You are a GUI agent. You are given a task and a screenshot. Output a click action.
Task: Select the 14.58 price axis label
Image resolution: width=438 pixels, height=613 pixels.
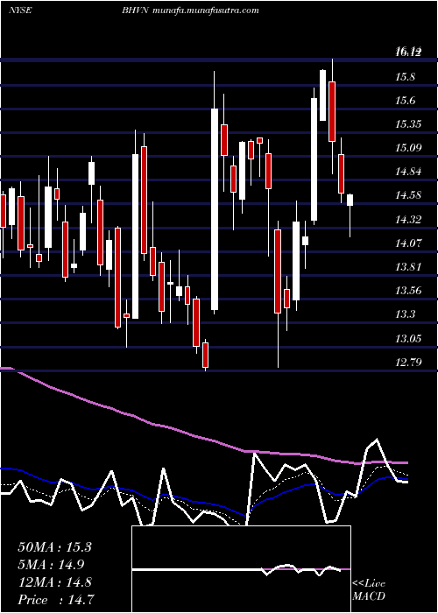408,195
